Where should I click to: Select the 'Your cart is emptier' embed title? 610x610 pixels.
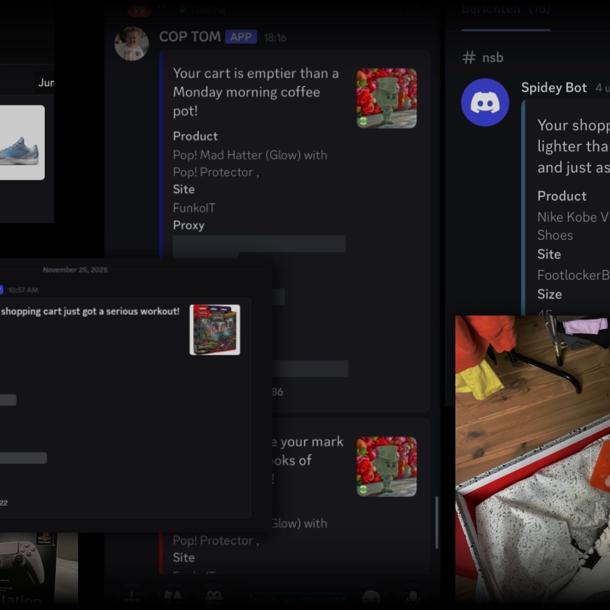[x=256, y=92]
